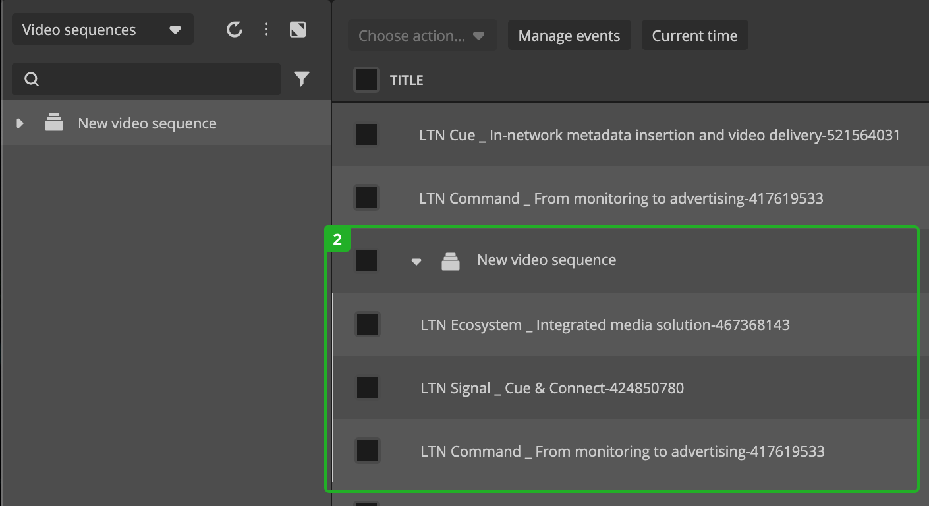Check the LTN Ecosystem row checkbox

point(367,324)
